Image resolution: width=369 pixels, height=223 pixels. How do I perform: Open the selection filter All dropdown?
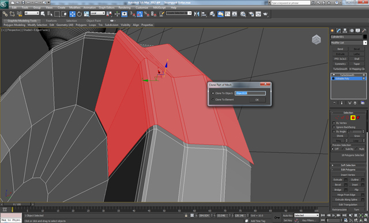(x=32, y=13)
